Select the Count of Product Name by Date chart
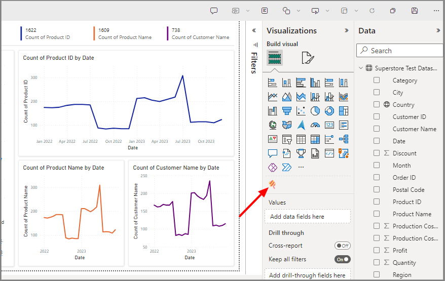The image size is (445, 281). [71, 213]
